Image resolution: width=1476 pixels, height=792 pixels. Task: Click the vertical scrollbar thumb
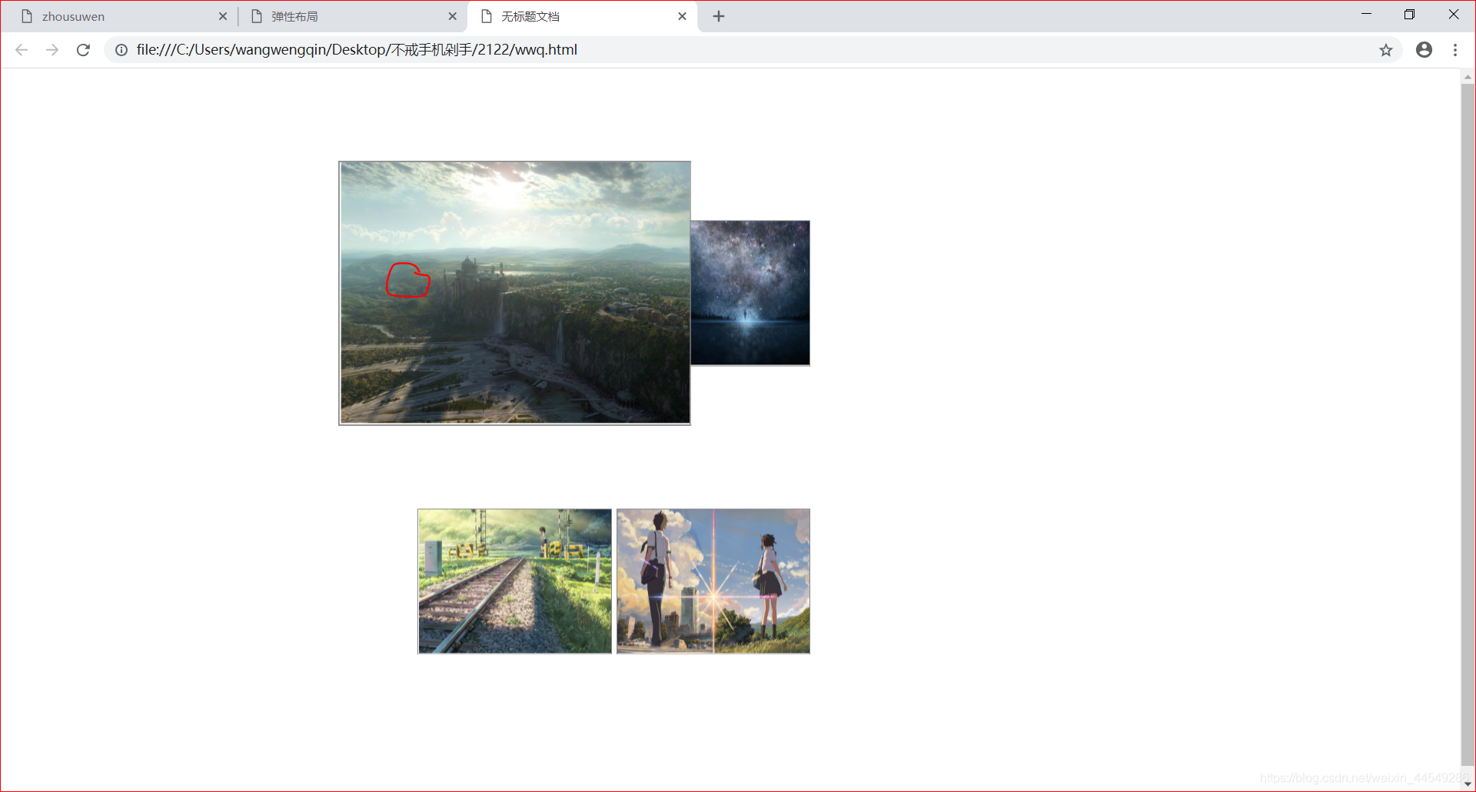1468,424
